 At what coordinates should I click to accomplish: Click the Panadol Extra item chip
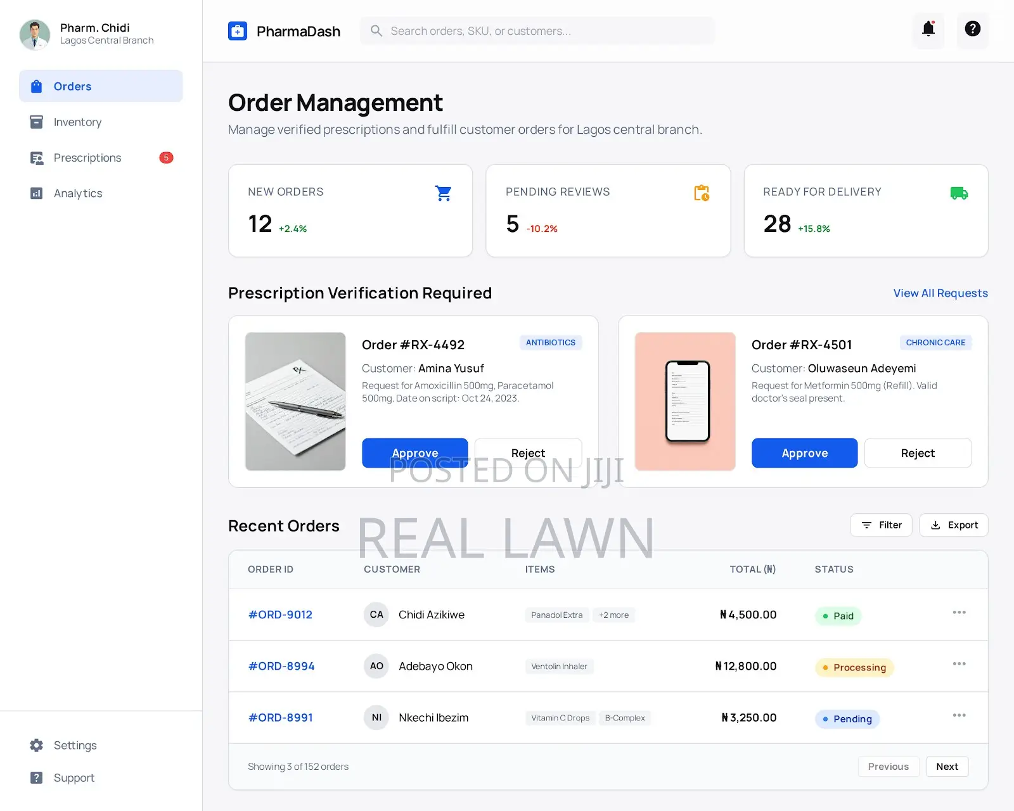point(557,615)
